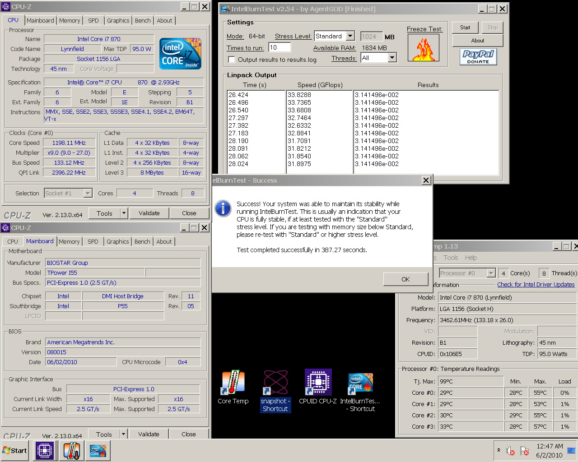The width and height of the screenshot is (578, 462).
Task: Click the PayPal Donate image
Action: 478,57
